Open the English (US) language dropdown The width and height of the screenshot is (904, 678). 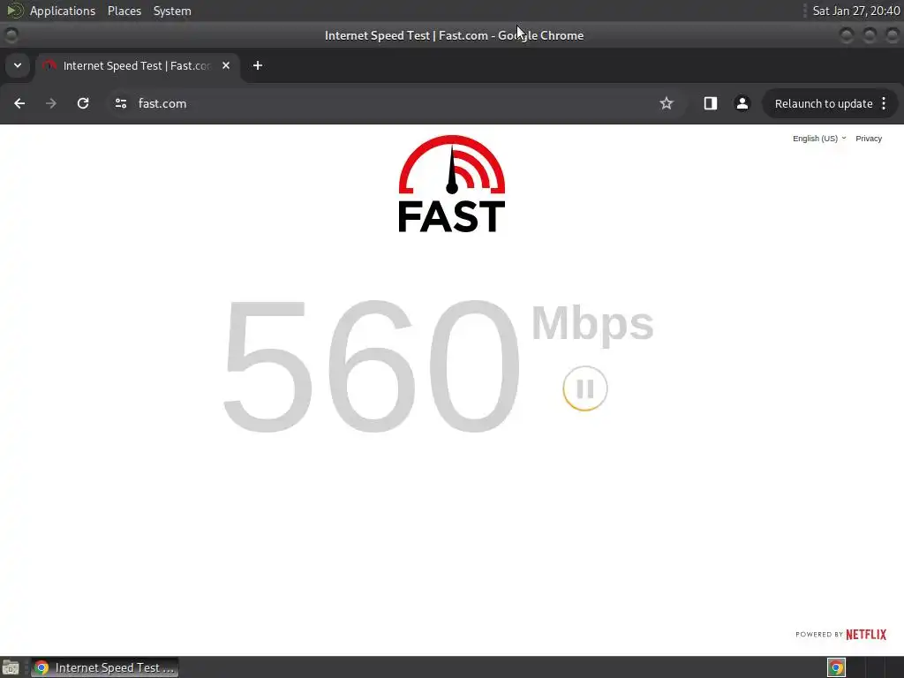click(819, 139)
